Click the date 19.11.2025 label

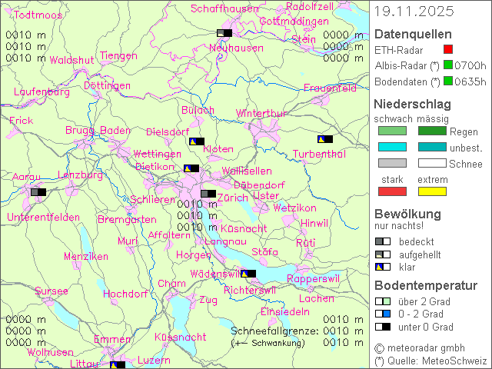point(414,12)
